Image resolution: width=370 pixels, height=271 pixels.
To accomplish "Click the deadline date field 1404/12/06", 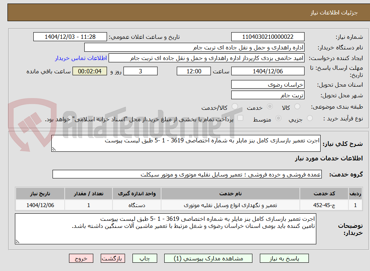I will (268, 71).
